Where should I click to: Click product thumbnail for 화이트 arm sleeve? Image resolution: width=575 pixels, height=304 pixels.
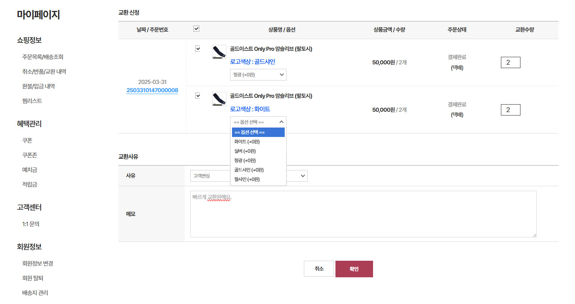[219, 99]
